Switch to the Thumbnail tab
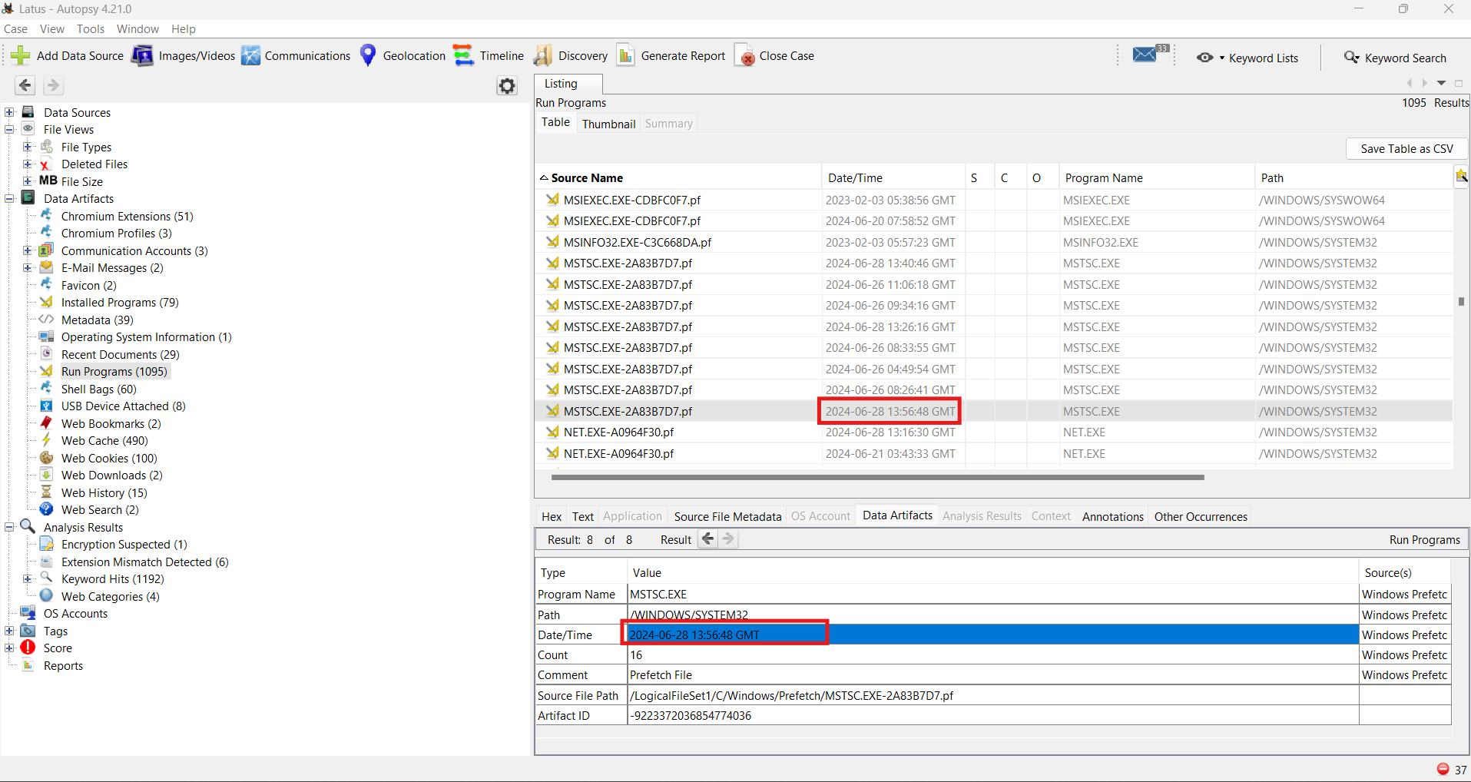Image resolution: width=1471 pixels, height=782 pixels. click(608, 124)
